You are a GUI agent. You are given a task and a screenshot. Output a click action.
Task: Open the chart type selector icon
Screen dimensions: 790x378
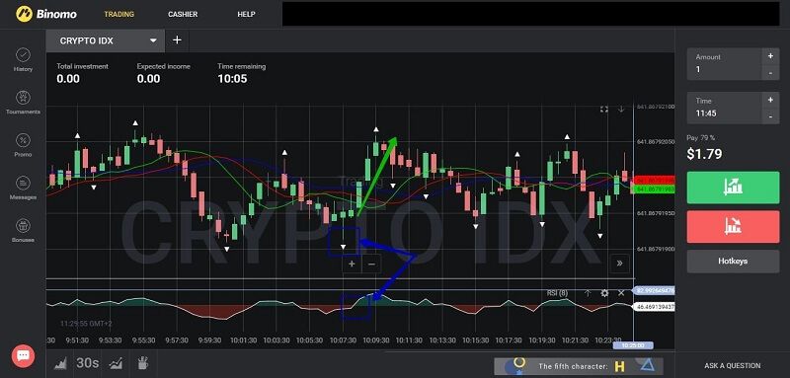click(x=60, y=363)
